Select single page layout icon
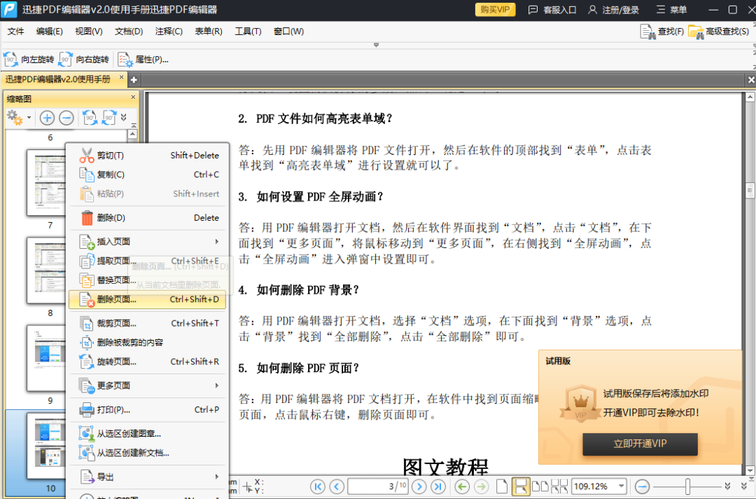Image resolution: width=756 pixels, height=499 pixels. coord(501,486)
